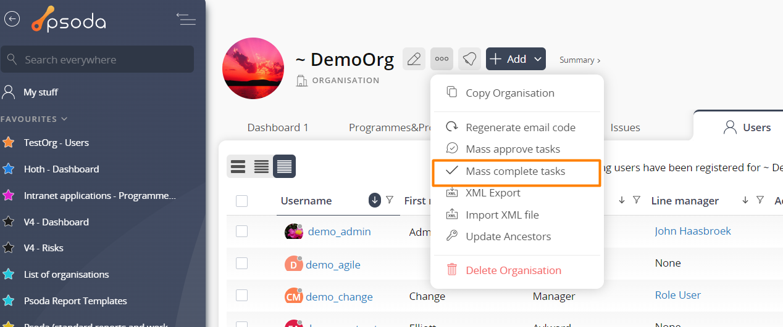783x327 pixels.
Task: Click the My stuff person icon
Action: click(x=9, y=92)
